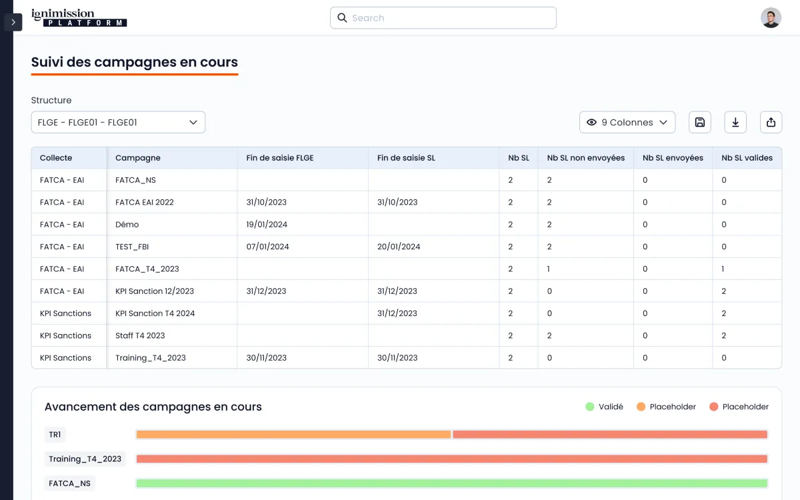Focus the Search input field

pos(450,18)
